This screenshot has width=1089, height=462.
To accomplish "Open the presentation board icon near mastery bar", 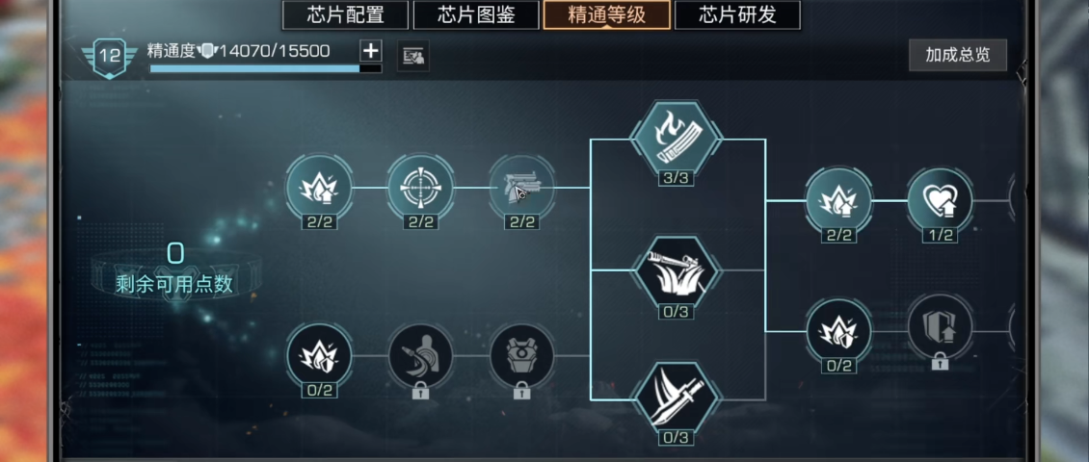I will (x=412, y=56).
